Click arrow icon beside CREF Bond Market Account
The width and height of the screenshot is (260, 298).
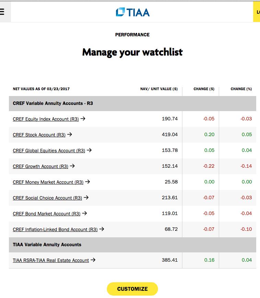tap(84, 213)
